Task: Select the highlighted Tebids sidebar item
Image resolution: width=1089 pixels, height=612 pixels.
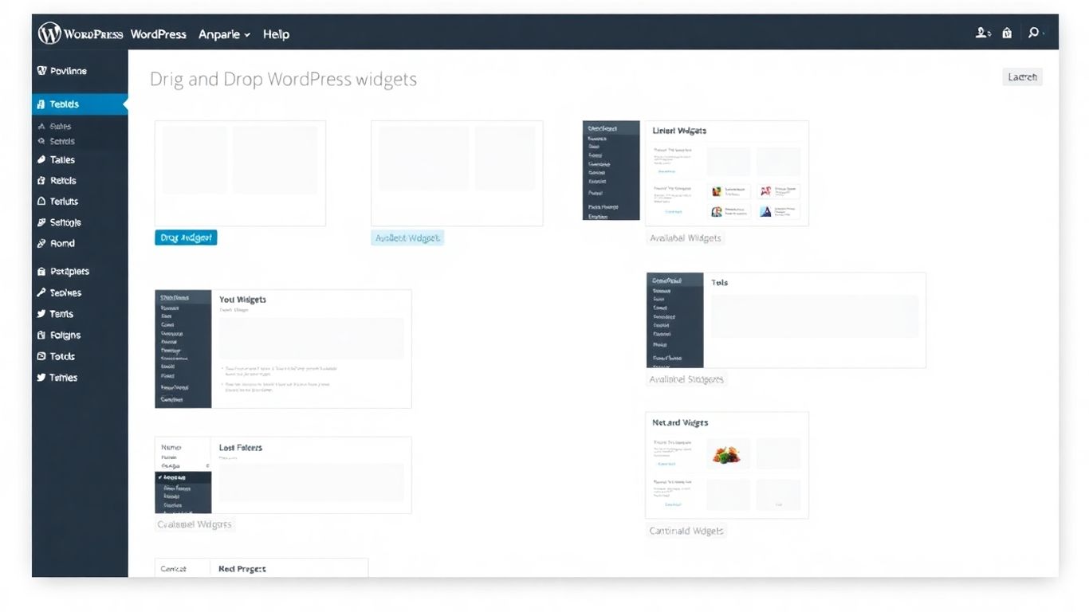Action: pos(79,104)
